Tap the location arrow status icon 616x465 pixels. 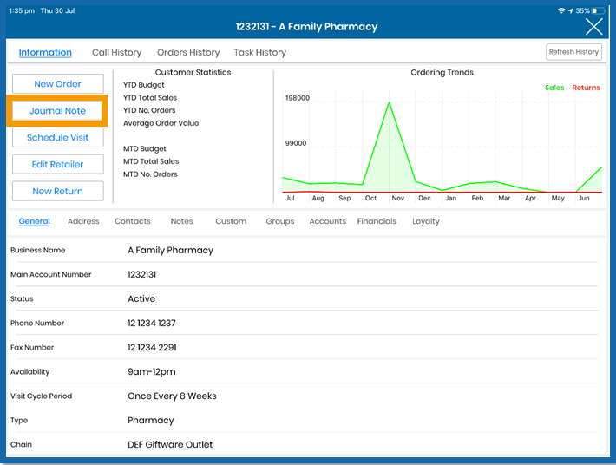(571, 10)
